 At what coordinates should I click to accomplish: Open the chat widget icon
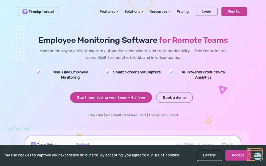[x=255, y=154]
